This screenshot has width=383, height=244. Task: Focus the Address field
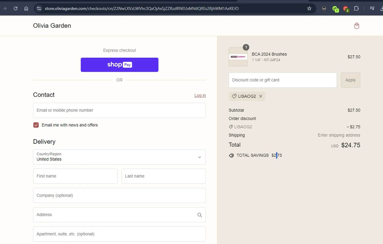tap(119, 215)
